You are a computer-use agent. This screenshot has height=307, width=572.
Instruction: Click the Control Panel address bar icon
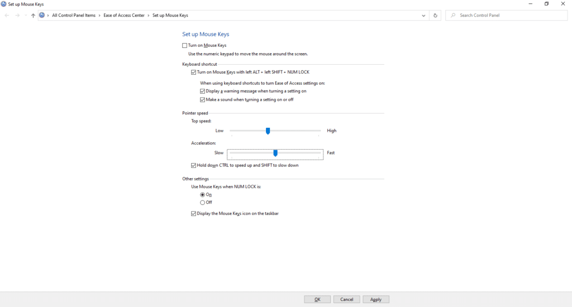coord(42,15)
